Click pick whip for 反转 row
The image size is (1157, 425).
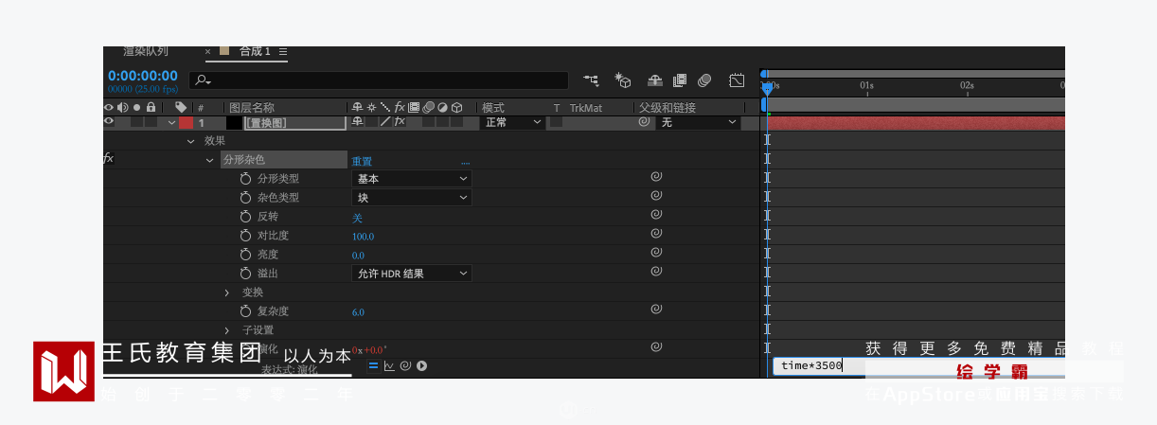pos(655,215)
